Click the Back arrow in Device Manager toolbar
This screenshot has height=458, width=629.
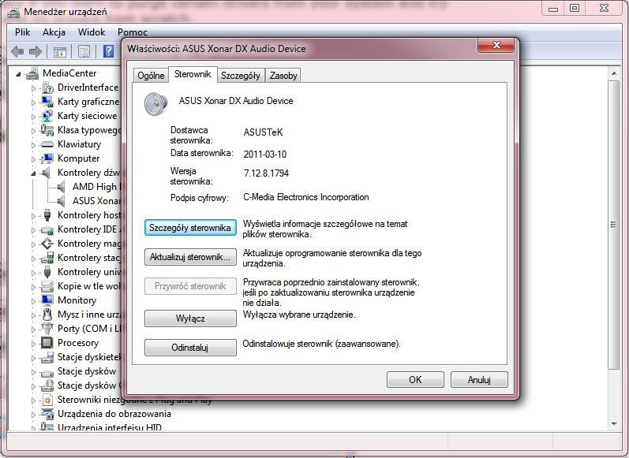[17, 51]
